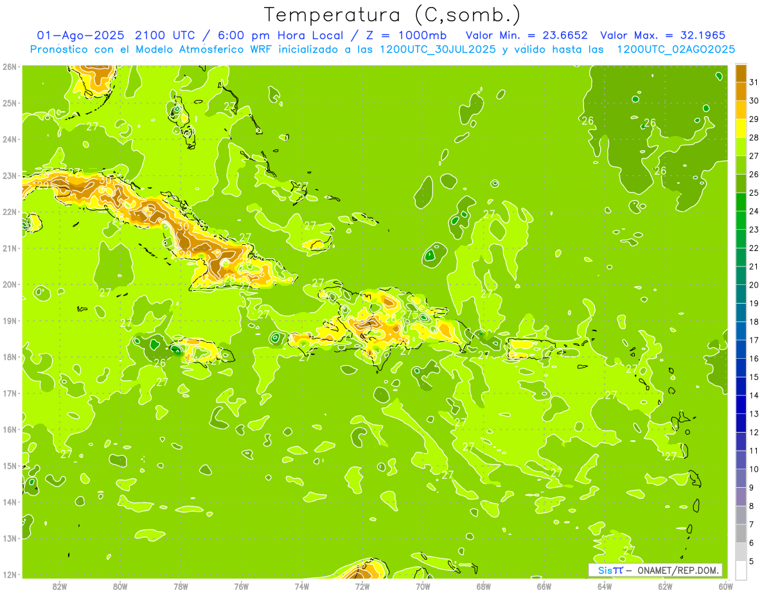Viewport: 771px width, 595px height.
Task: Click the color scale band between 27 and 28
Action: click(741, 146)
